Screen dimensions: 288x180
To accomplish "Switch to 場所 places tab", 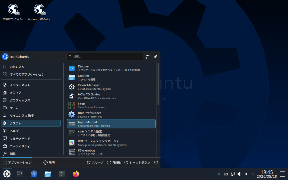I will [49, 163].
